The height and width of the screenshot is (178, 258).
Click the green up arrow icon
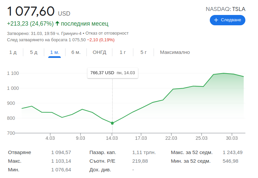pos(57,23)
